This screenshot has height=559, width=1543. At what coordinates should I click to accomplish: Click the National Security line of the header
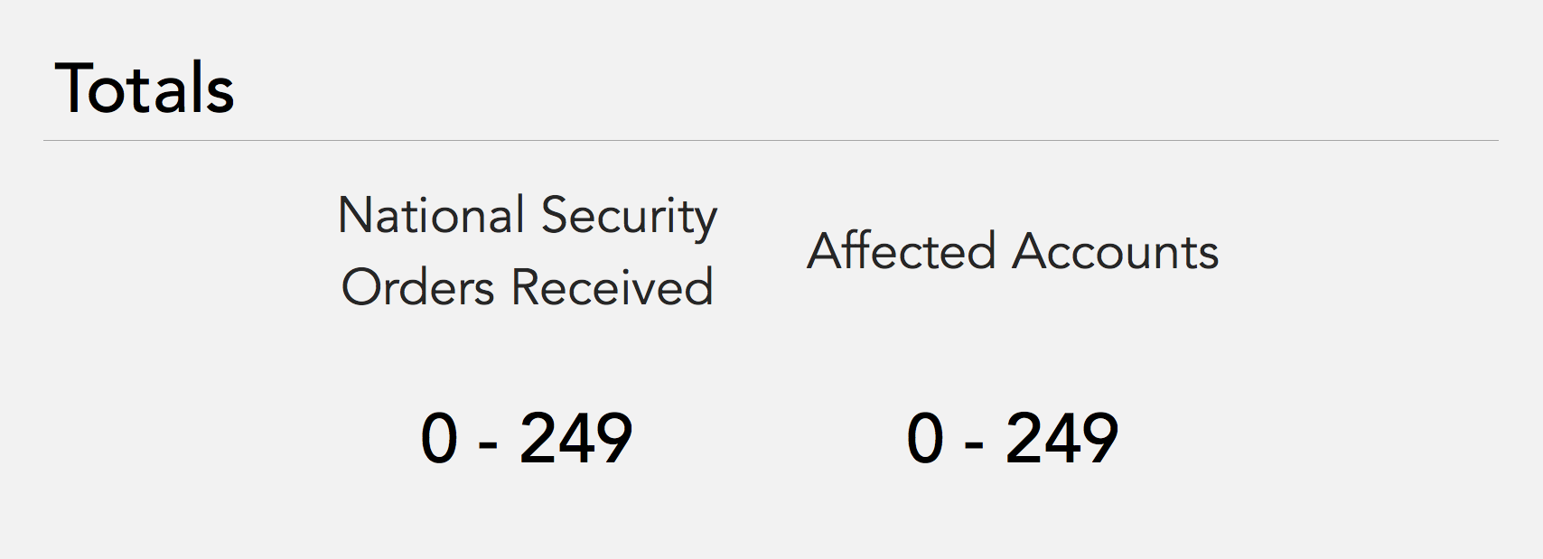tap(528, 217)
